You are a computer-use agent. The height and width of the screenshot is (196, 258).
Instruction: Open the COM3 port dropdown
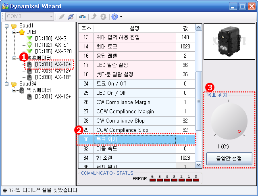point(51,17)
